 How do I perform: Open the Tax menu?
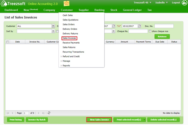(149, 10)
